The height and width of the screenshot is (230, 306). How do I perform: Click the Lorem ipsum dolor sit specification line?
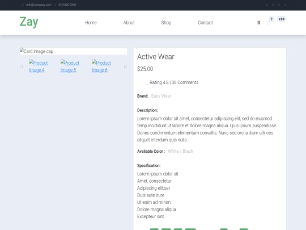tap(158, 174)
